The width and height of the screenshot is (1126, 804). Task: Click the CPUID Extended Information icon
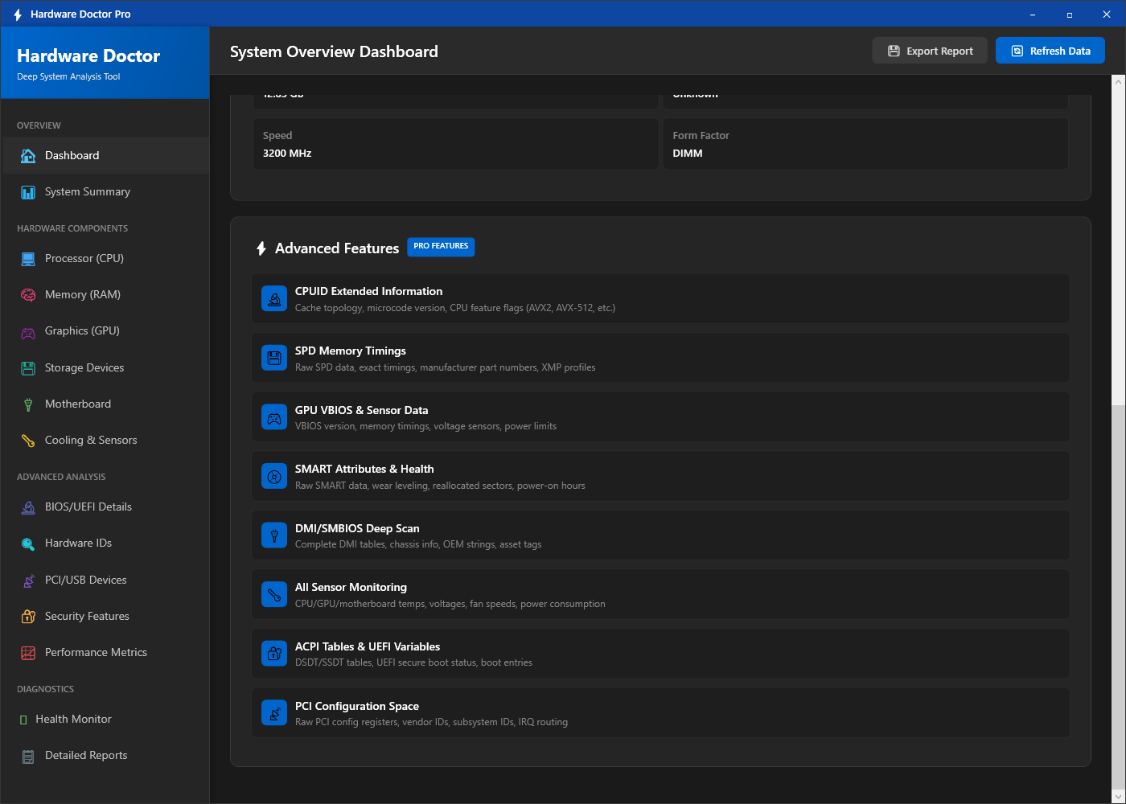[274, 299]
